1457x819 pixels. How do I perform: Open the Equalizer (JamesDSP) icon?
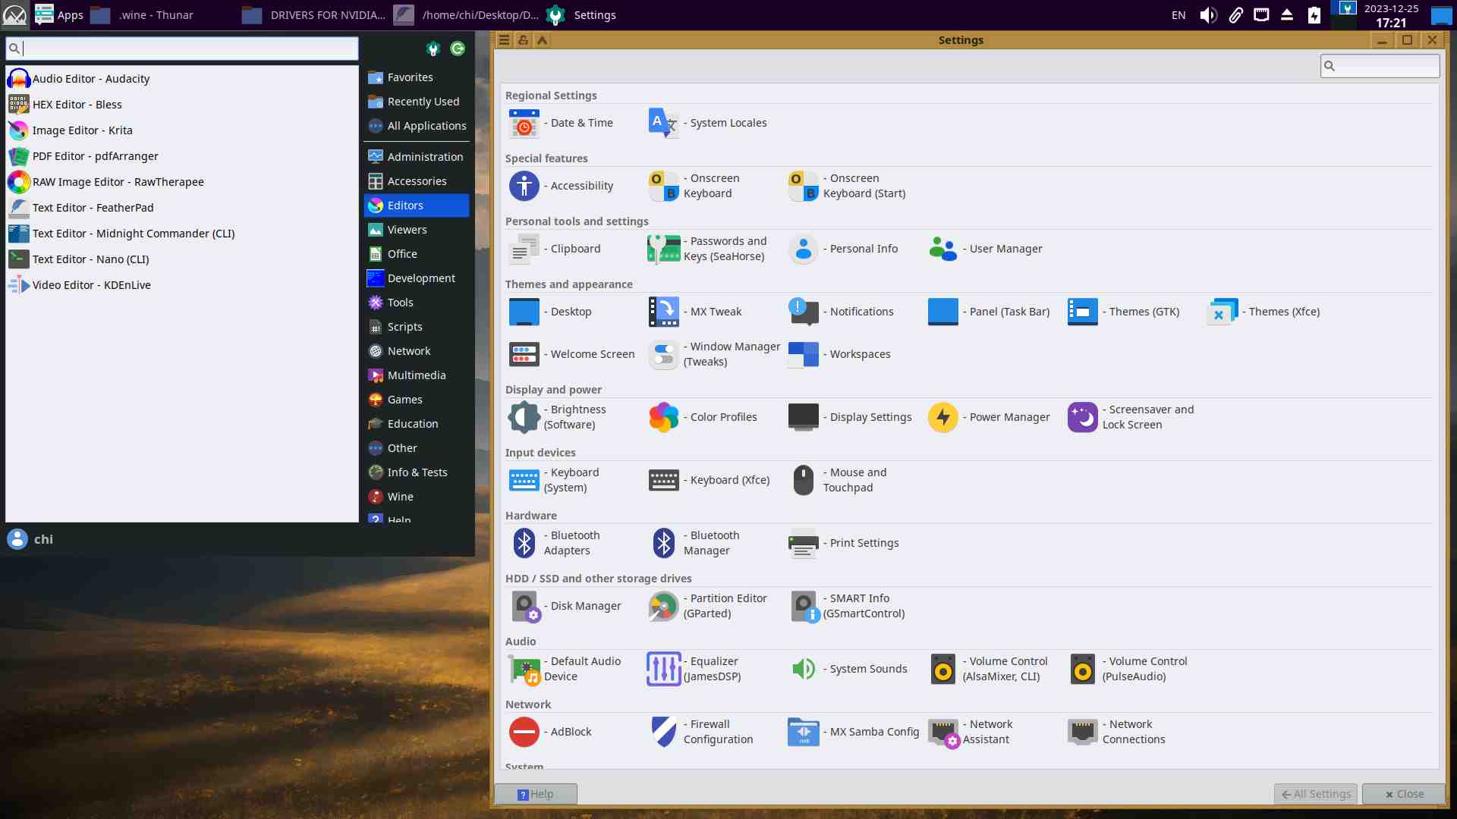664,669
